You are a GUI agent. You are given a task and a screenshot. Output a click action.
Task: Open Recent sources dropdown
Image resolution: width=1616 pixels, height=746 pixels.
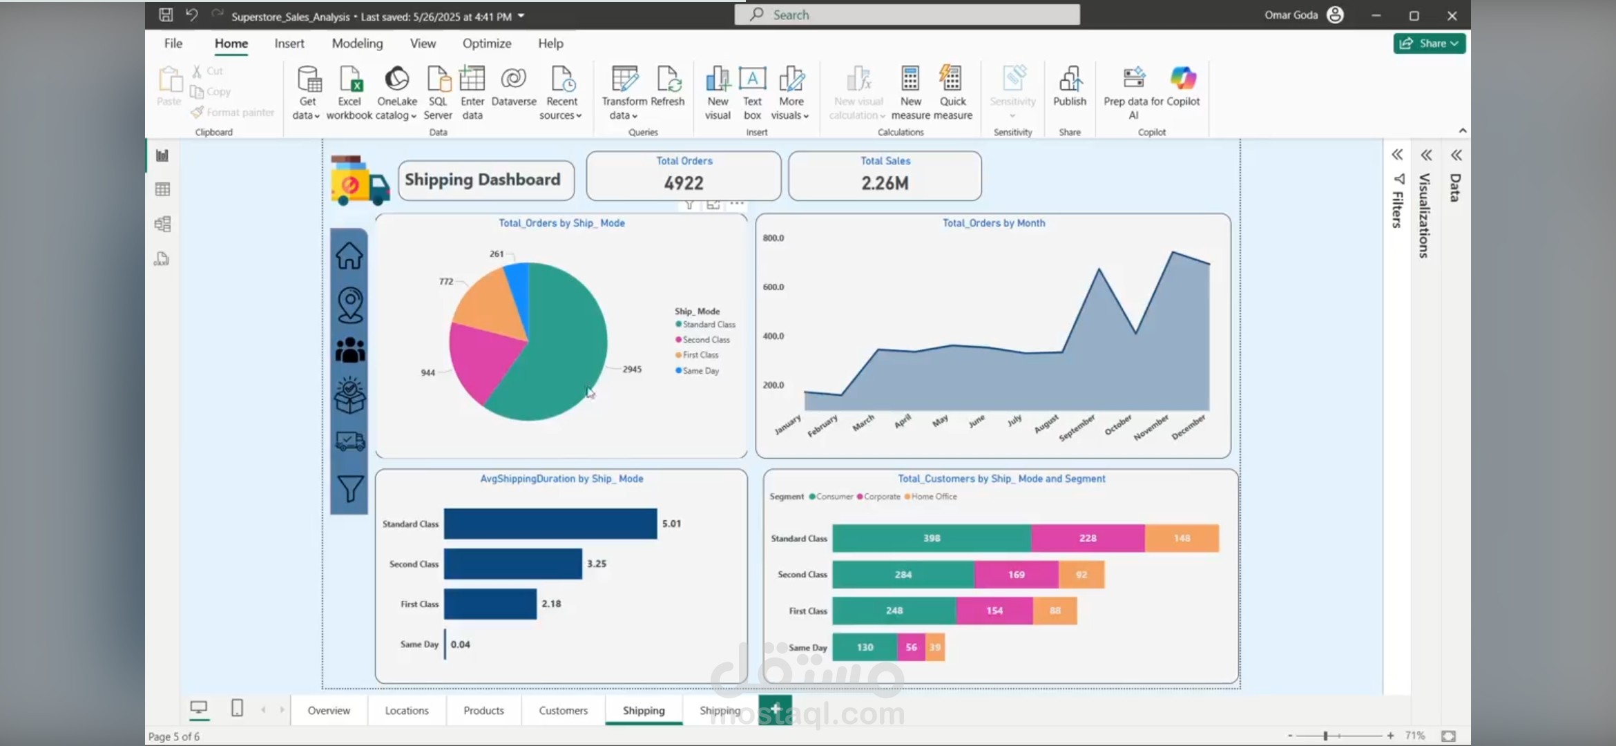pyautogui.click(x=561, y=93)
